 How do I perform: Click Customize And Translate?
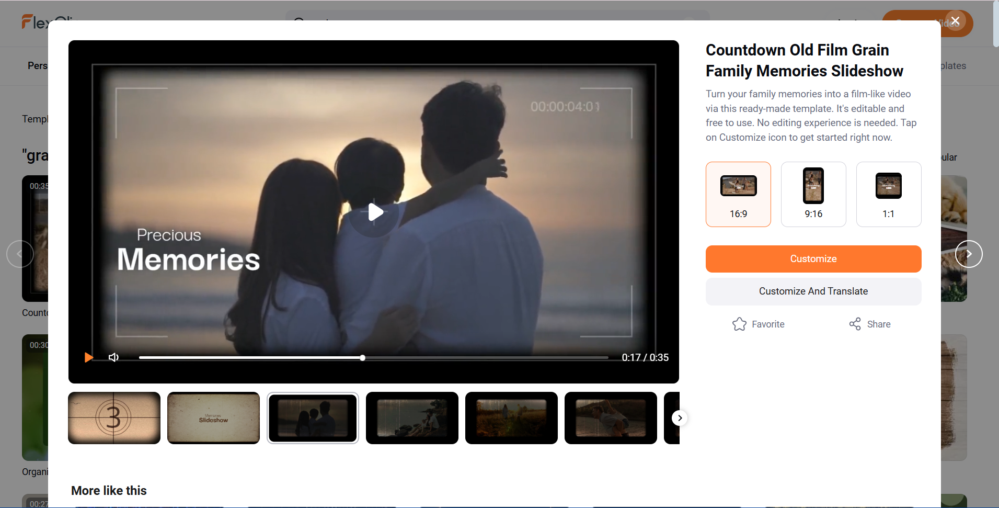point(813,291)
